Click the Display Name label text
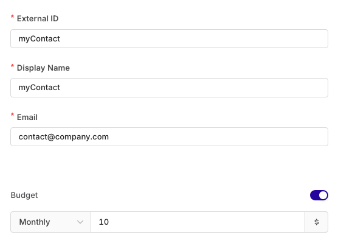 [x=43, y=68]
